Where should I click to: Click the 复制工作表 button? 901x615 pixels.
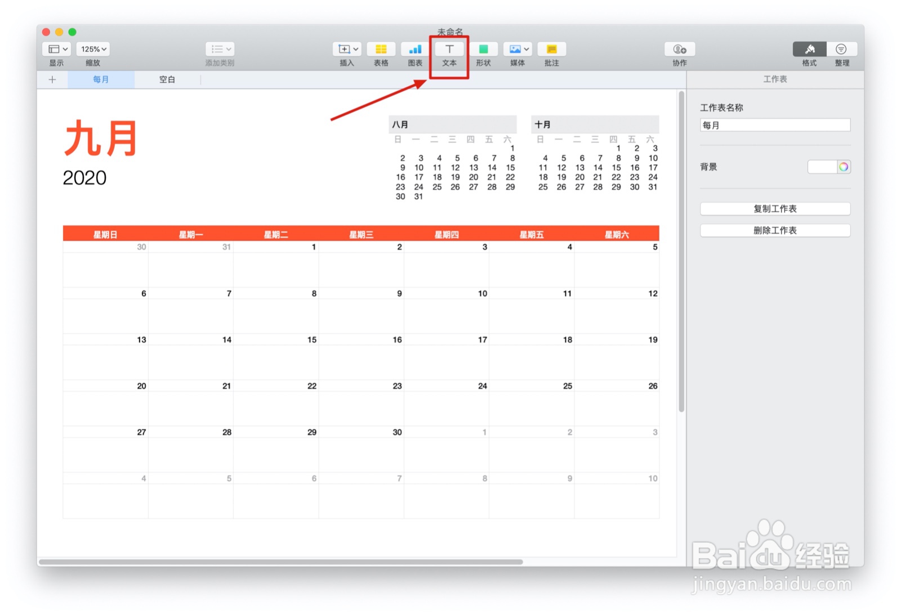775,209
